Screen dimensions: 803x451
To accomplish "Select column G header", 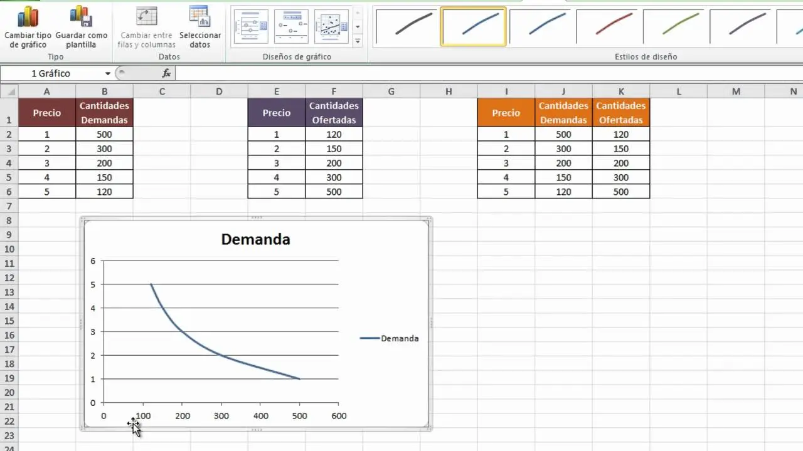I will tap(391, 91).
